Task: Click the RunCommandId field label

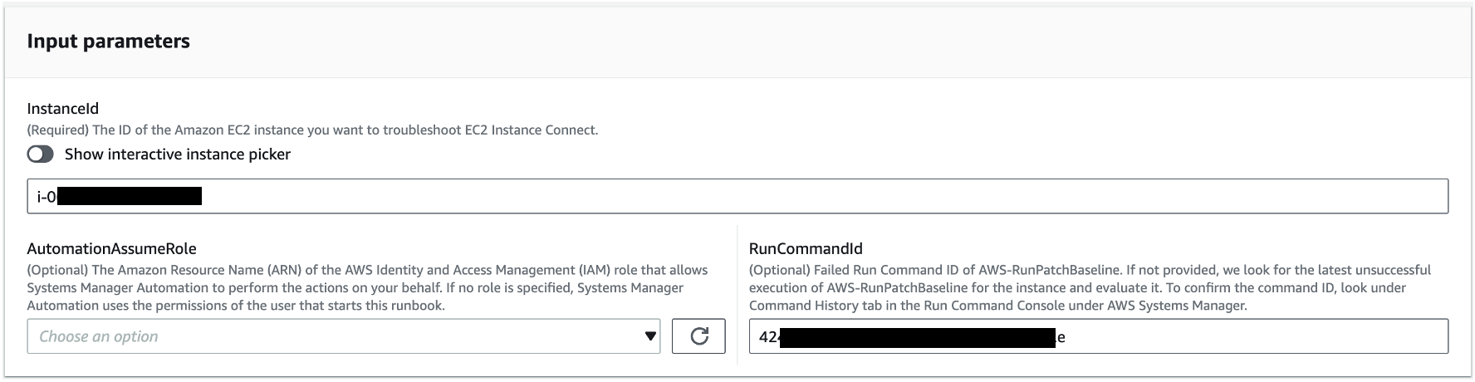Action: coord(805,248)
